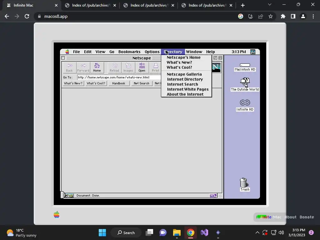320x240 pixels.
Task: Click the Open toolbar icon in Netscape
Action: (142, 67)
